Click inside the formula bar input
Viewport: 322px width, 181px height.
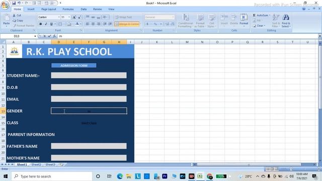click(188, 36)
